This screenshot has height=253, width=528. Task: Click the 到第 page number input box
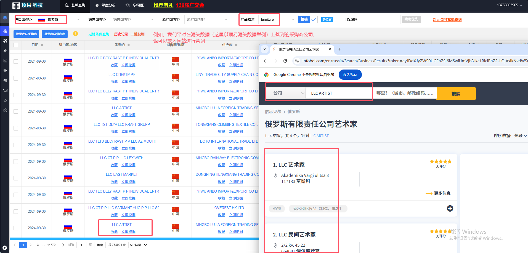81,245
